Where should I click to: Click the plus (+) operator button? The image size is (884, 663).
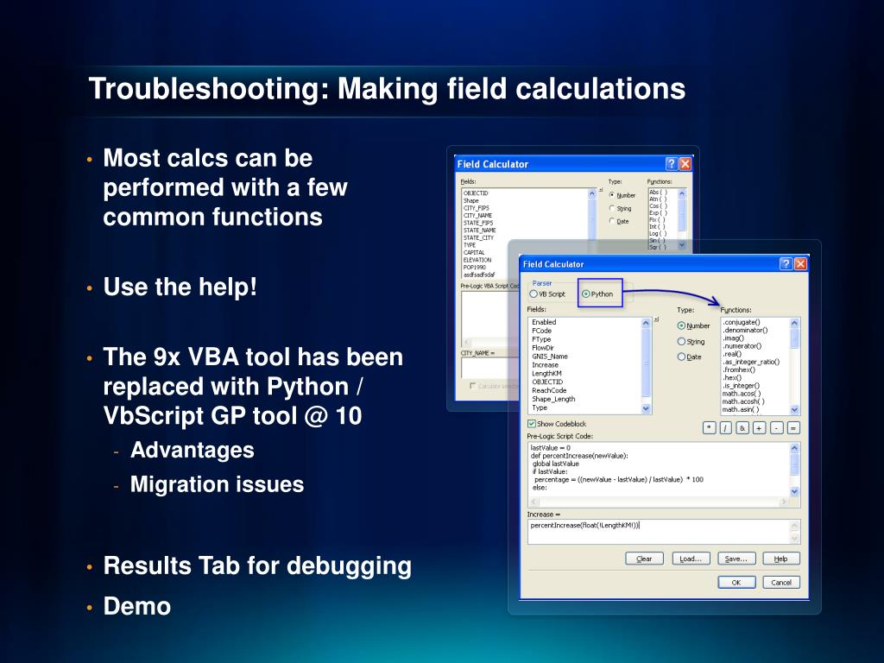pos(760,428)
